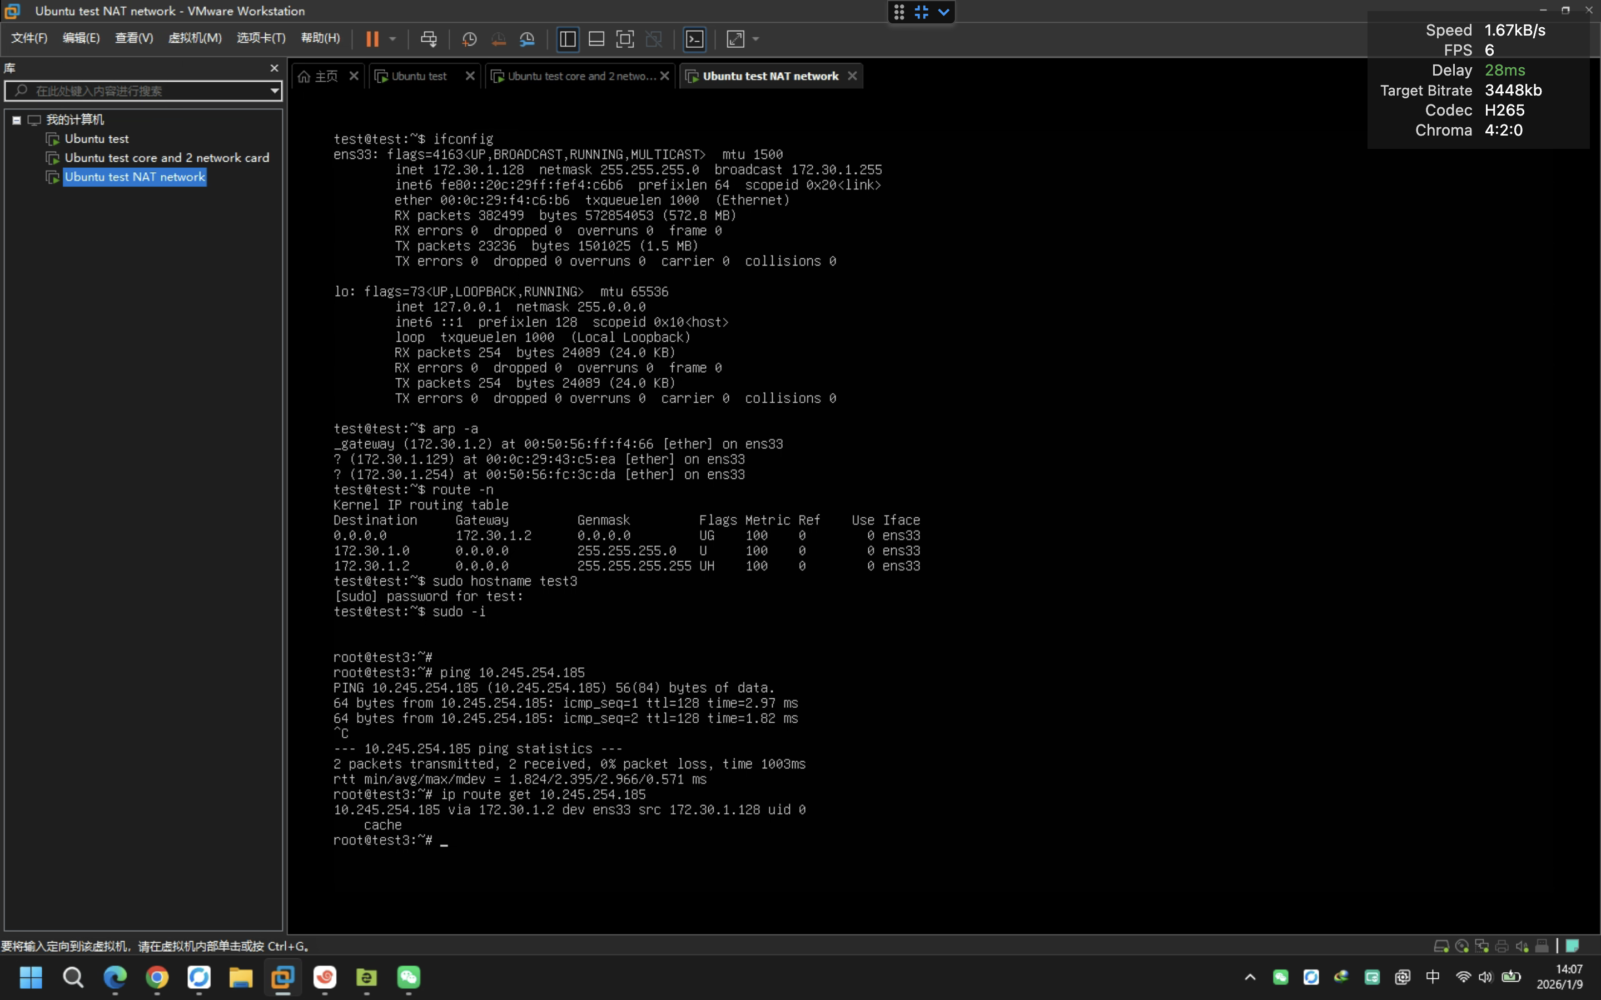The image size is (1601, 1000).
Task: Click inside the library search box
Action: (132, 91)
